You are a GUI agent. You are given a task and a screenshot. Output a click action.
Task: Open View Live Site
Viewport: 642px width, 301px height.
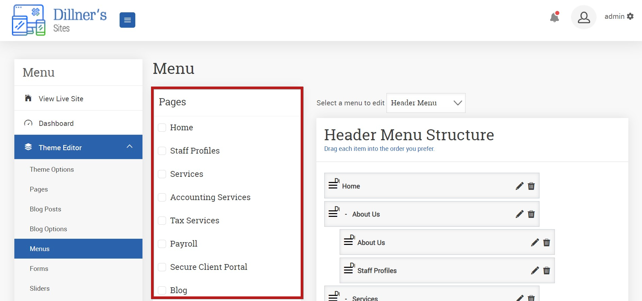(78, 98)
